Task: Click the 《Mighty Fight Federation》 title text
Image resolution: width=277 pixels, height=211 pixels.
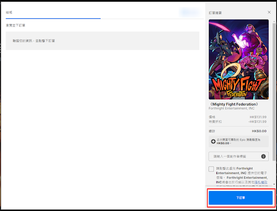Action: pyautogui.click(x=234, y=104)
